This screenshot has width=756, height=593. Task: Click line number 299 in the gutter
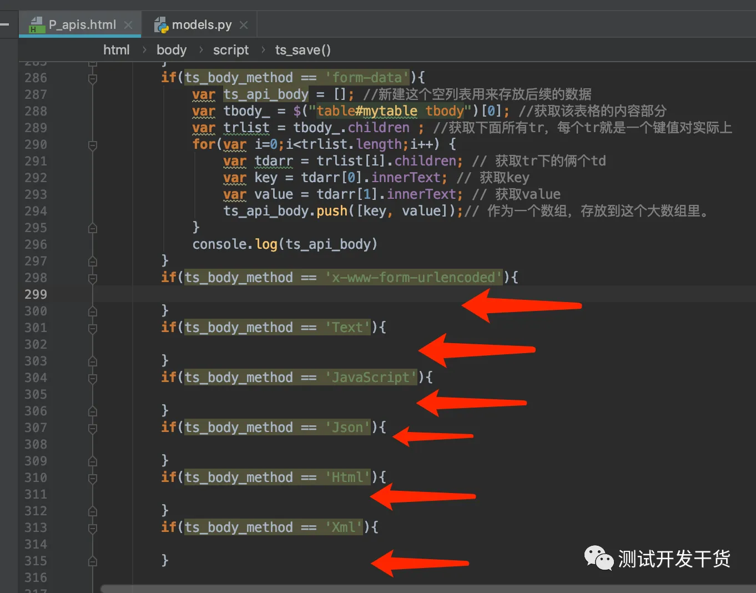pos(36,294)
